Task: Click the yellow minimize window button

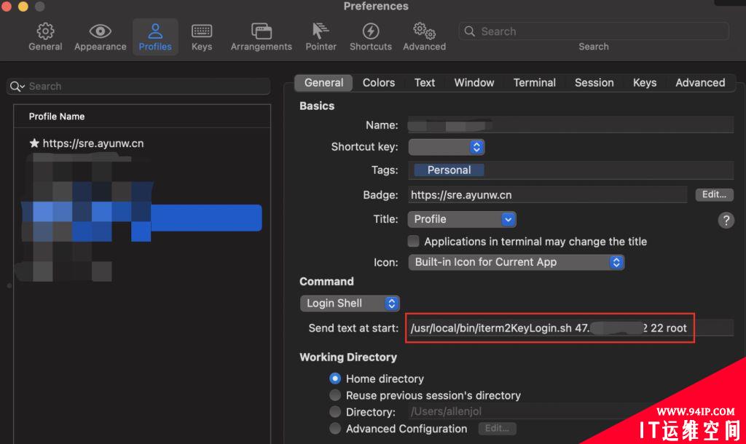Action: (23, 6)
